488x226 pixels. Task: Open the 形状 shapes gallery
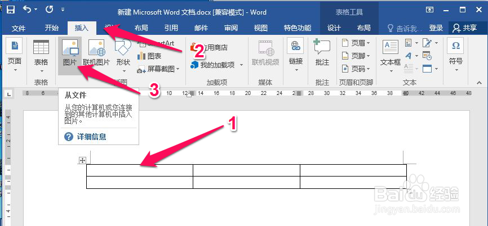tap(123, 56)
